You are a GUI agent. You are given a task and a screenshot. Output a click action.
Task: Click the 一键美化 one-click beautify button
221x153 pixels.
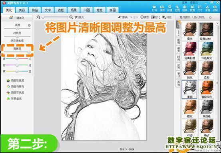coord(17,18)
